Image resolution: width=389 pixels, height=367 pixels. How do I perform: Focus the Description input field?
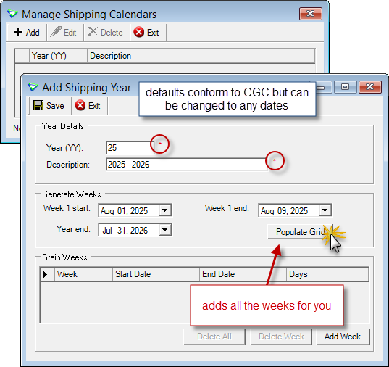click(x=187, y=165)
